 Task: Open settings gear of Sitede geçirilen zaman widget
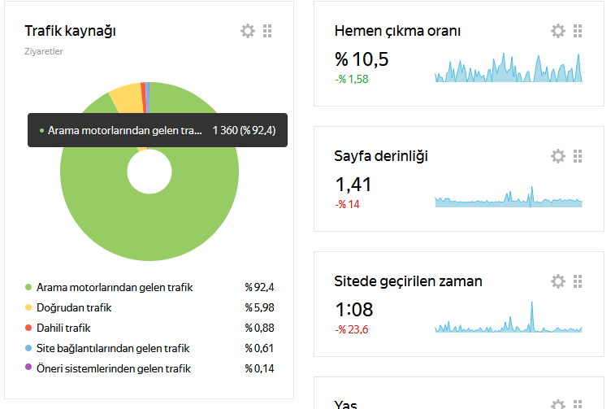click(x=558, y=281)
